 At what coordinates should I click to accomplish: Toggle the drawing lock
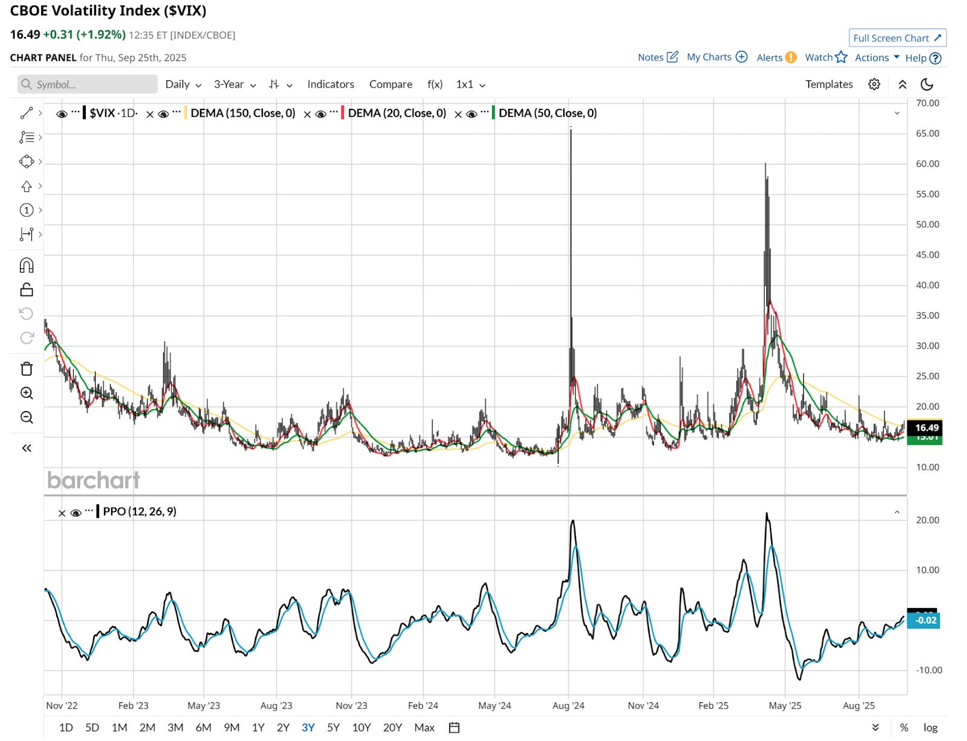[x=27, y=290]
